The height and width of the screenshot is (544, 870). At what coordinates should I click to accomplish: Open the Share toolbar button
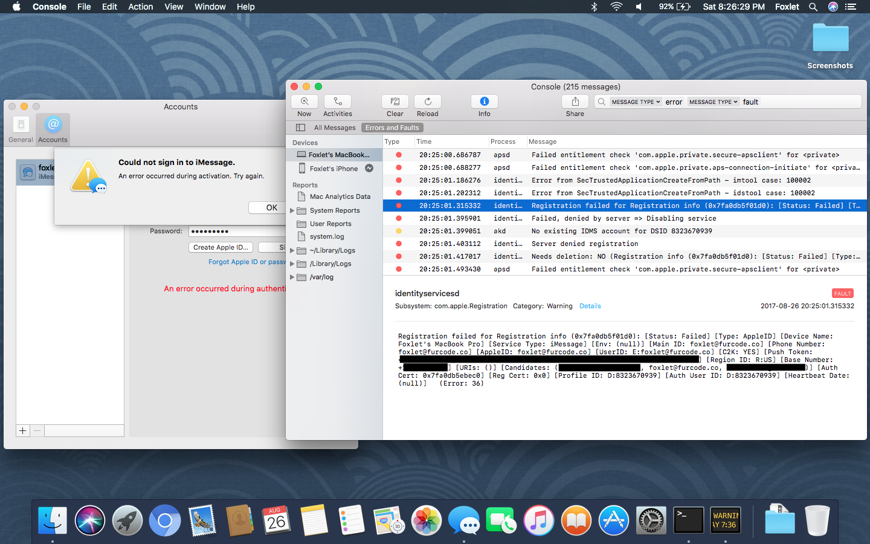(x=575, y=102)
